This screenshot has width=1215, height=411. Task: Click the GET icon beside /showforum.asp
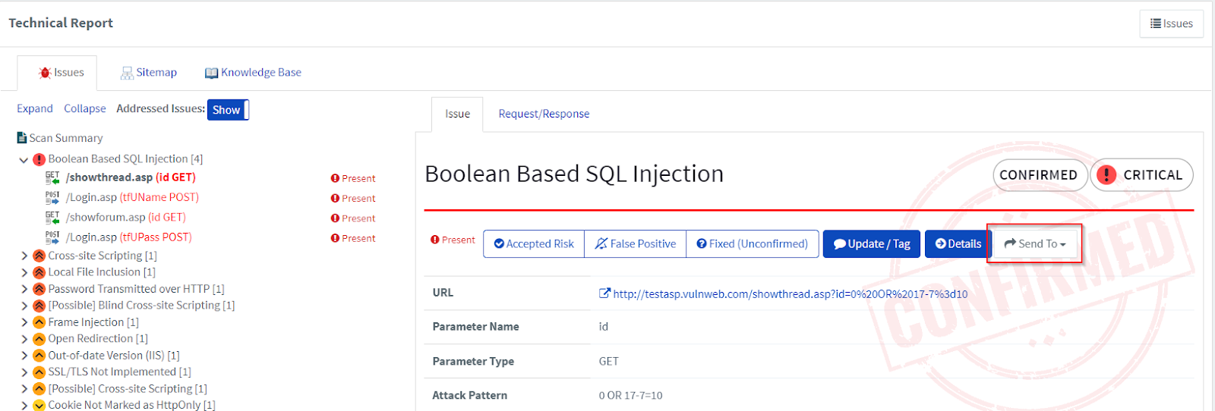52,218
